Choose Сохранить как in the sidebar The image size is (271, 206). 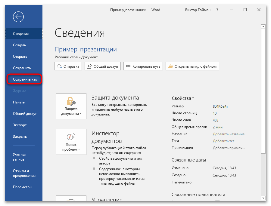point(24,79)
